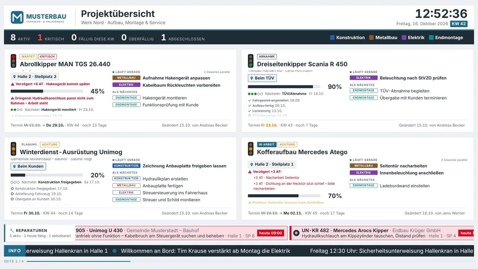This screenshot has height=269, width=478.
Task: Click the round gear icon before UN-KR 482
Action: pyautogui.click(x=296, y=233)
